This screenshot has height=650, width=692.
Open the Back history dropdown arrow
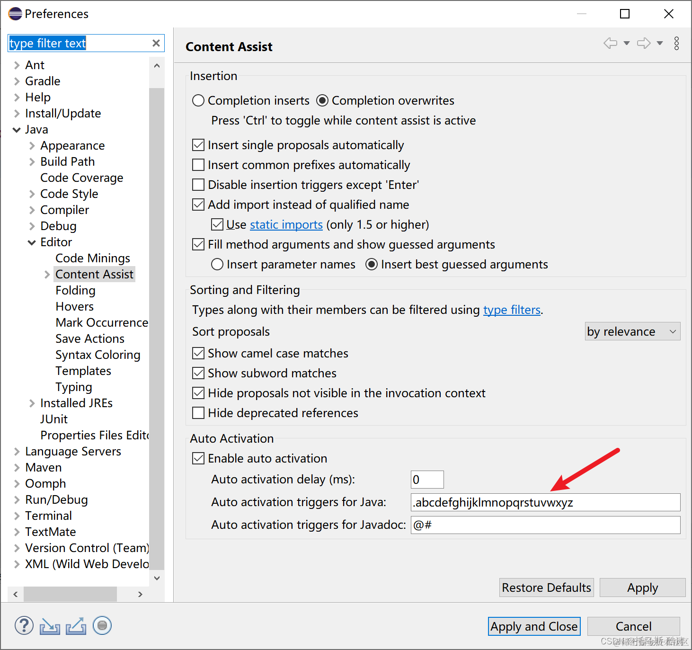pos(627,44)
